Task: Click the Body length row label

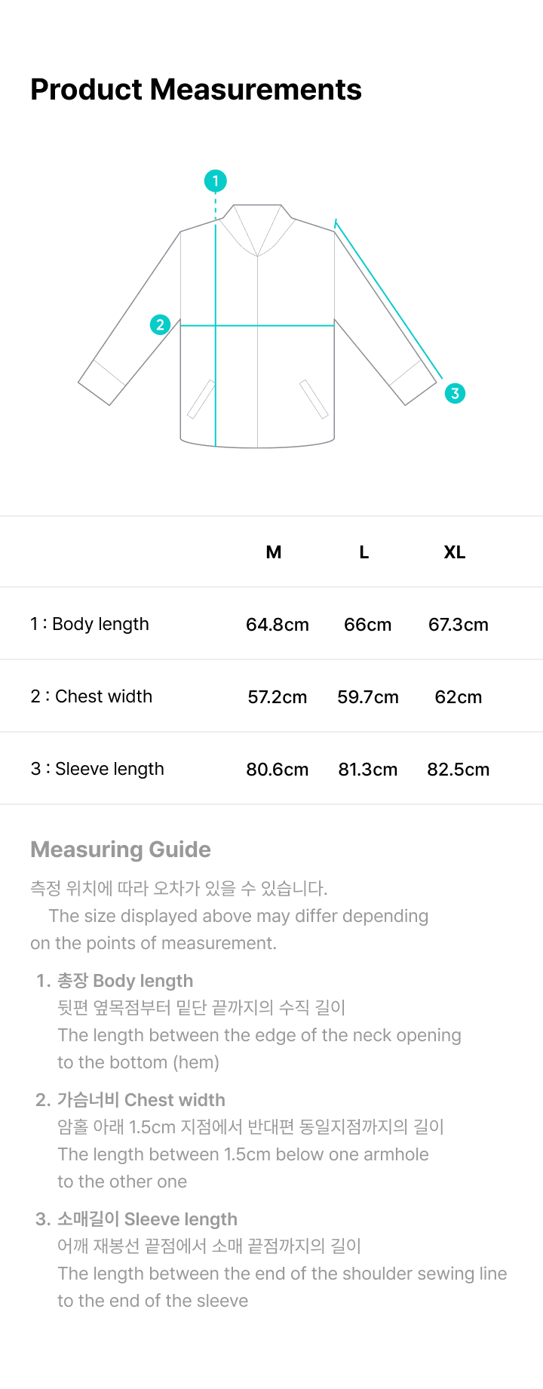Action: click(90, 624)
